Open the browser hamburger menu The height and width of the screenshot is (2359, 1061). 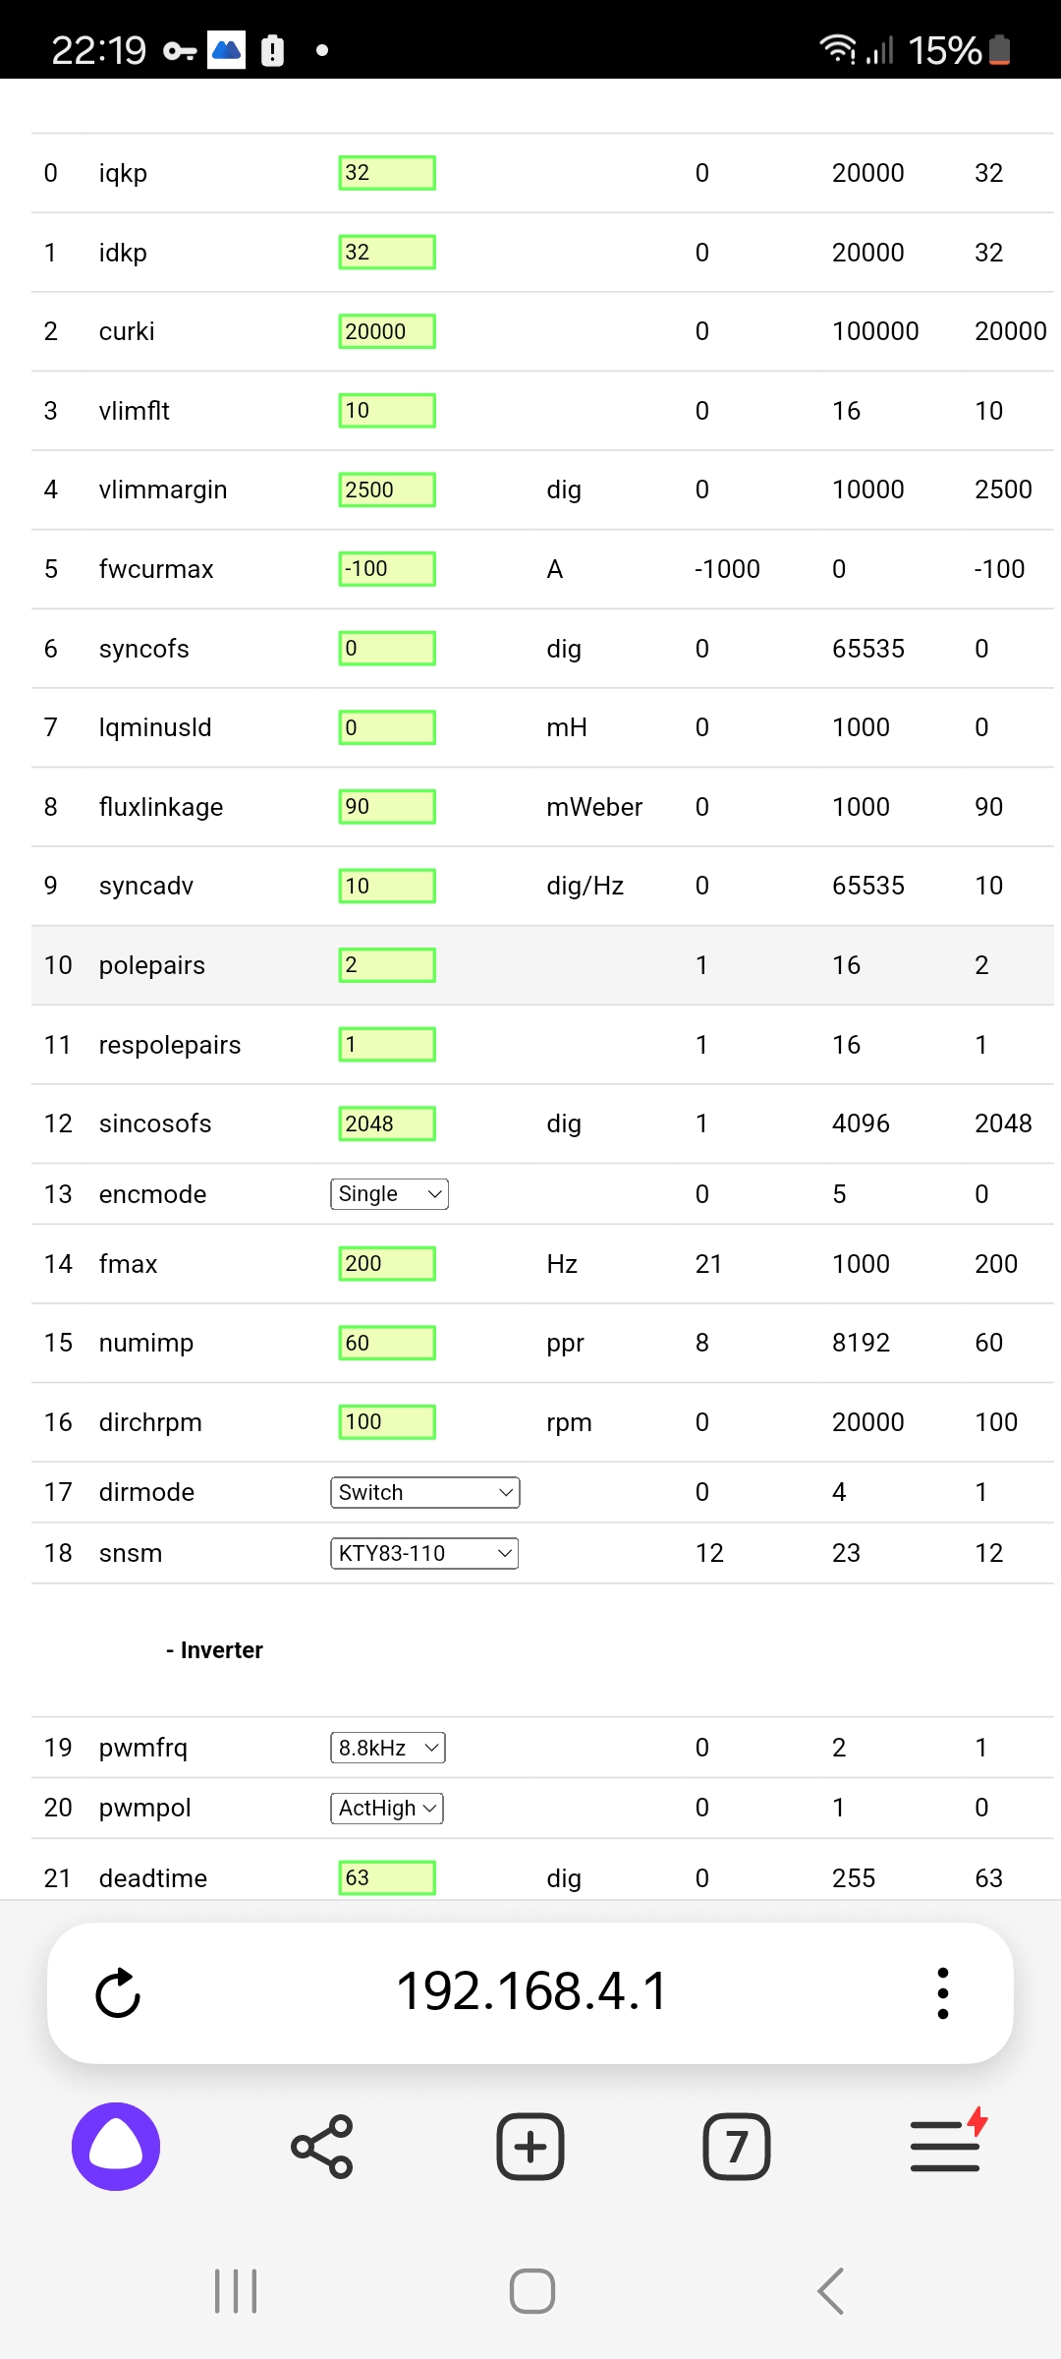tap(947, 2147)
